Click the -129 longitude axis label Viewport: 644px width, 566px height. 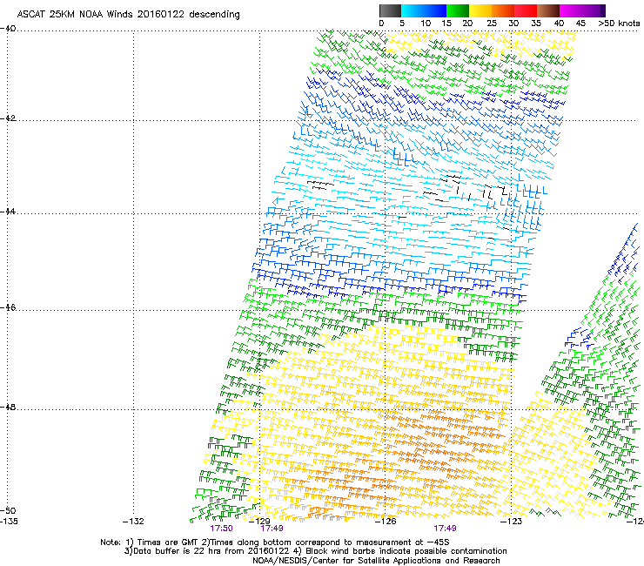(x=259, y=522)
